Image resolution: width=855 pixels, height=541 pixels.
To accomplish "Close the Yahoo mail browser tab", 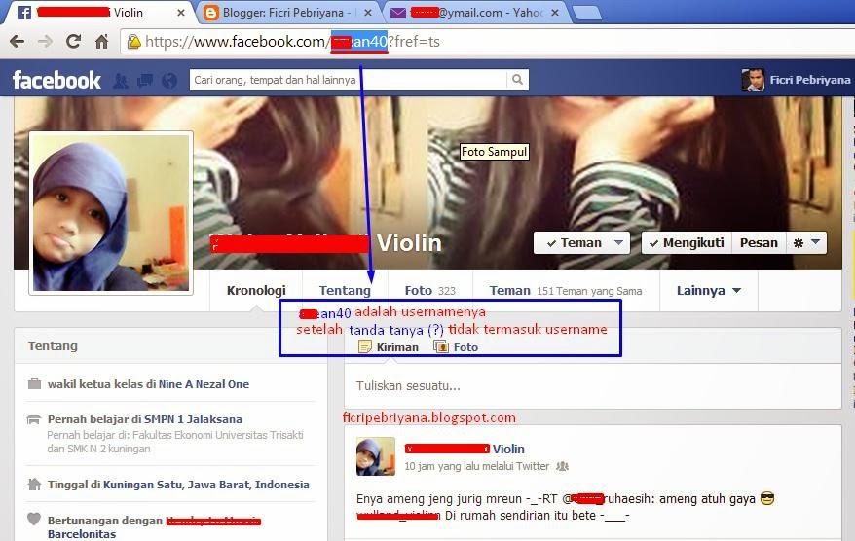I will [554, 12].
